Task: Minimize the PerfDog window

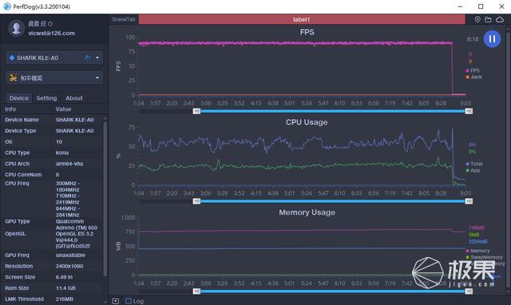Action: (x=460, y=6)
